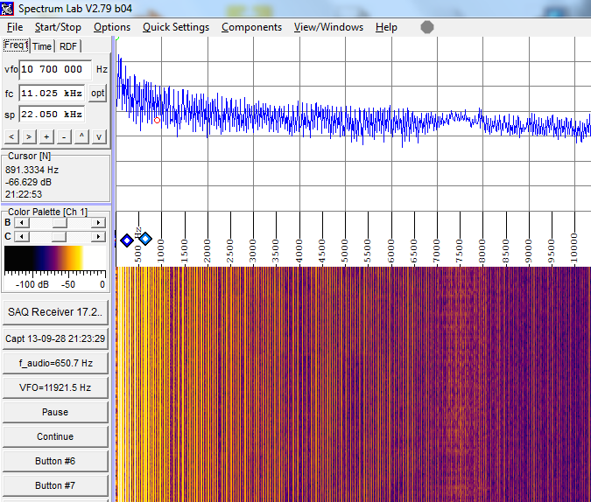Viewport: 591px width, 502px height.
Task: Click the '-' frequency zoom-out button
Action: pos(64,136)
